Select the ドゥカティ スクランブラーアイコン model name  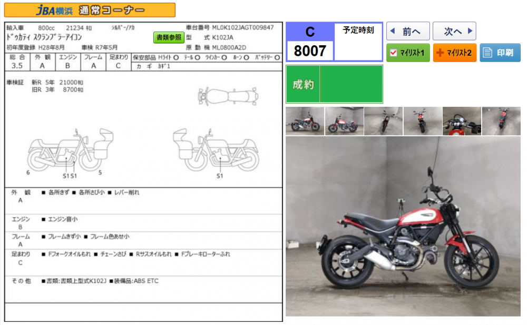pyautogui.click(x=44, y=37)
